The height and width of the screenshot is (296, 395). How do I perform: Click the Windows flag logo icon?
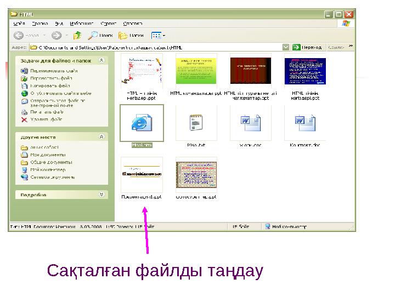(x=346, y=24)
